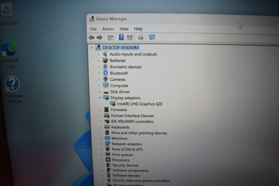Image resolution: width=279 pixels, height=186 pixels.
Task: Click the Biometric devices fingerprint icon
Action: pos(105,67)
